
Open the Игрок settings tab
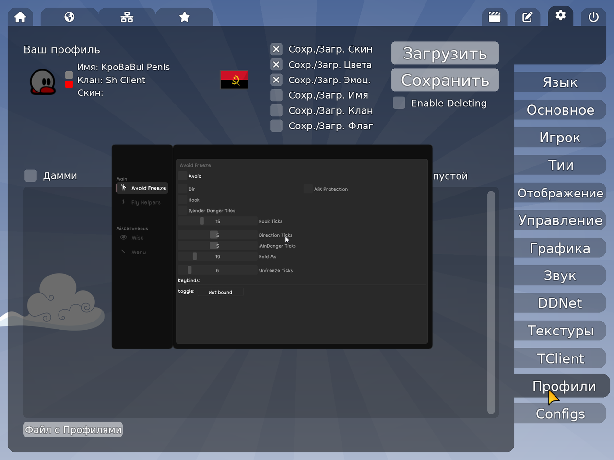coord(560,138)
